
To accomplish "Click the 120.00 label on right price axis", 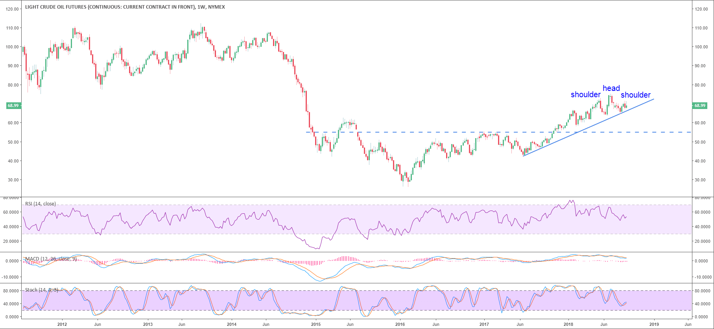I will tap(701, 9).
